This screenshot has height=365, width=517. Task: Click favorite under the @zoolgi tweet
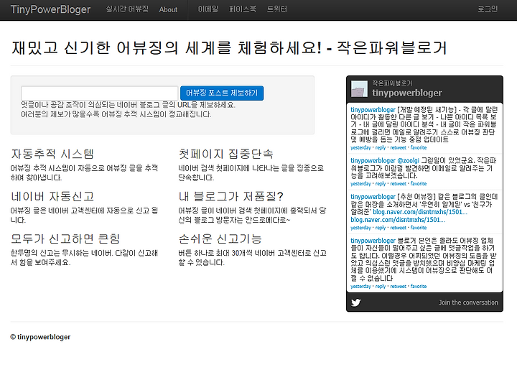click(419, 183)
